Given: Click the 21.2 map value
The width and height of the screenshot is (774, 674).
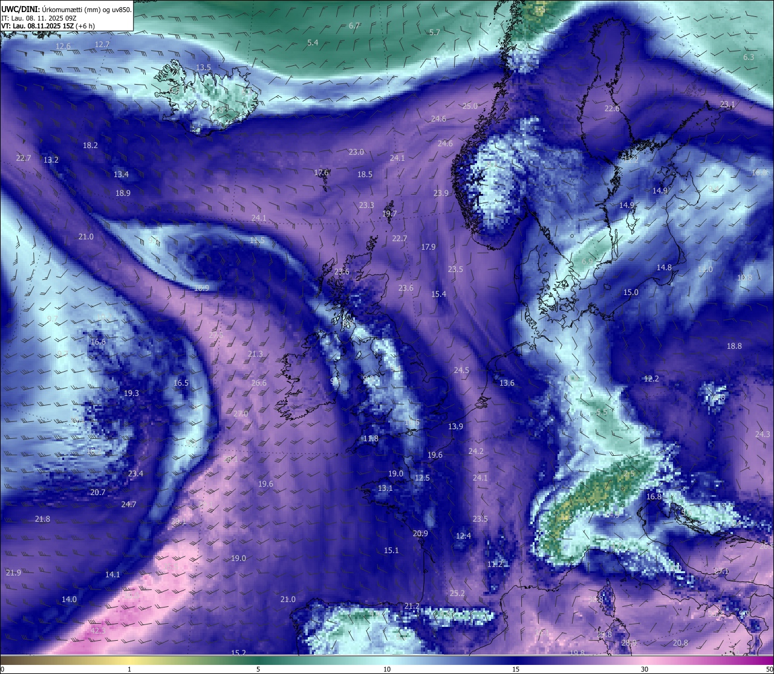Looking at the screenshot, I should 412,606.
